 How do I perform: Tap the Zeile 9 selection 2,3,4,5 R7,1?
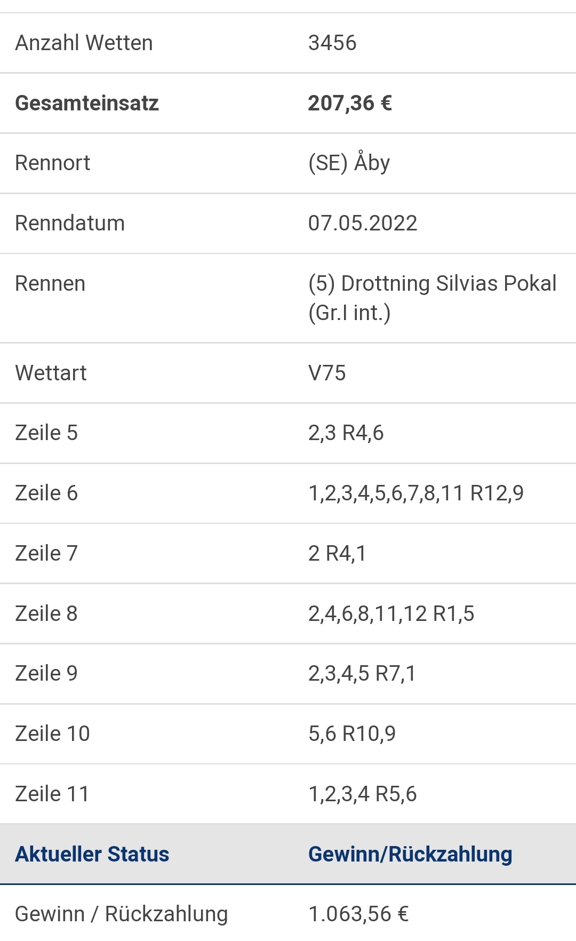click(x=362, y=673)
